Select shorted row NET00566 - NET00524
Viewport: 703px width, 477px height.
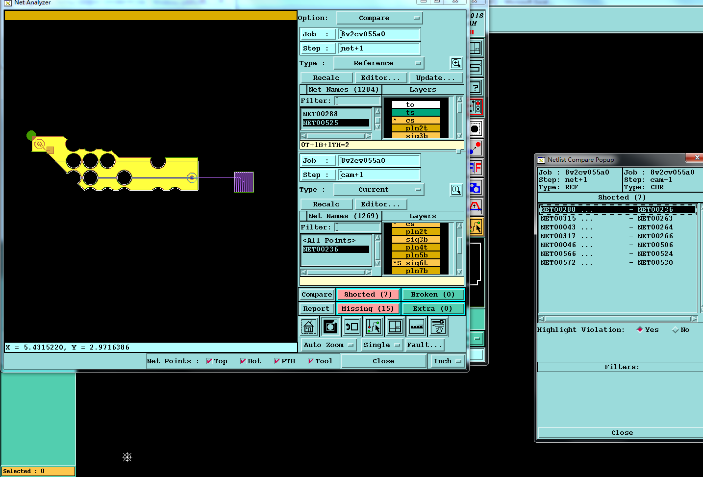tap(617, 254)
